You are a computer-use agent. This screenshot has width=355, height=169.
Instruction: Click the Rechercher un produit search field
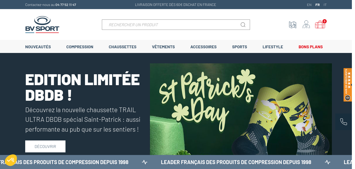[176, 25]
